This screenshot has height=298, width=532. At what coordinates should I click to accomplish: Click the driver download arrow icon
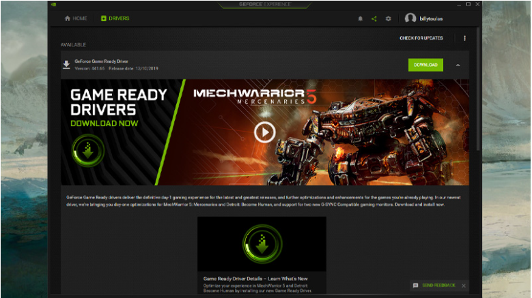point(66,65)
